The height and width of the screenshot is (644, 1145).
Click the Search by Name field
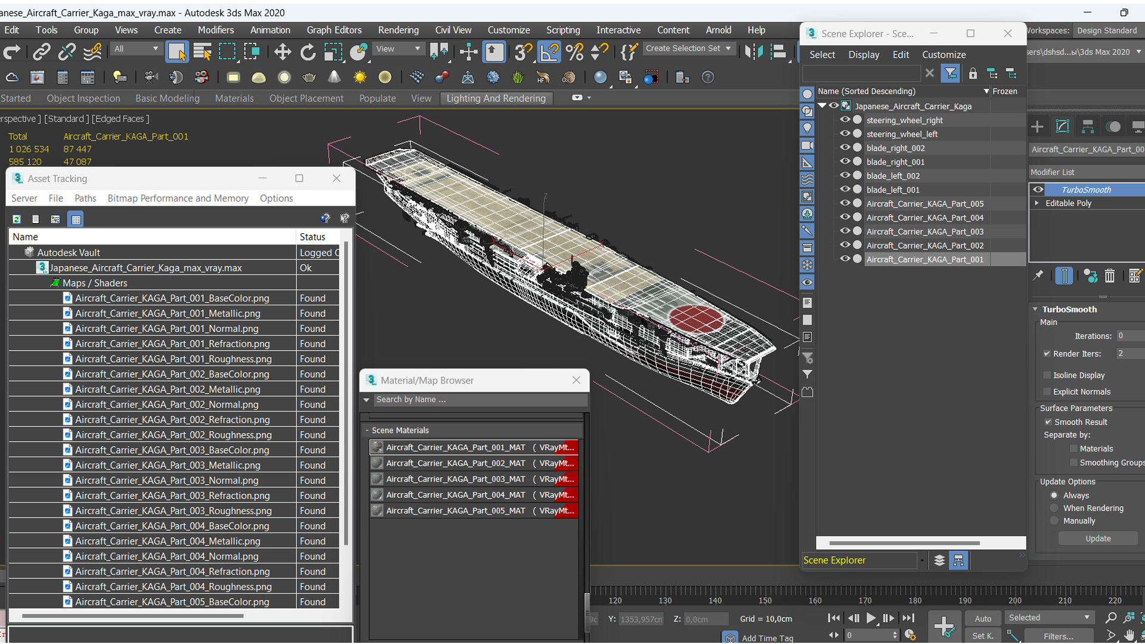pyautogui.click(x=479, y=400)
